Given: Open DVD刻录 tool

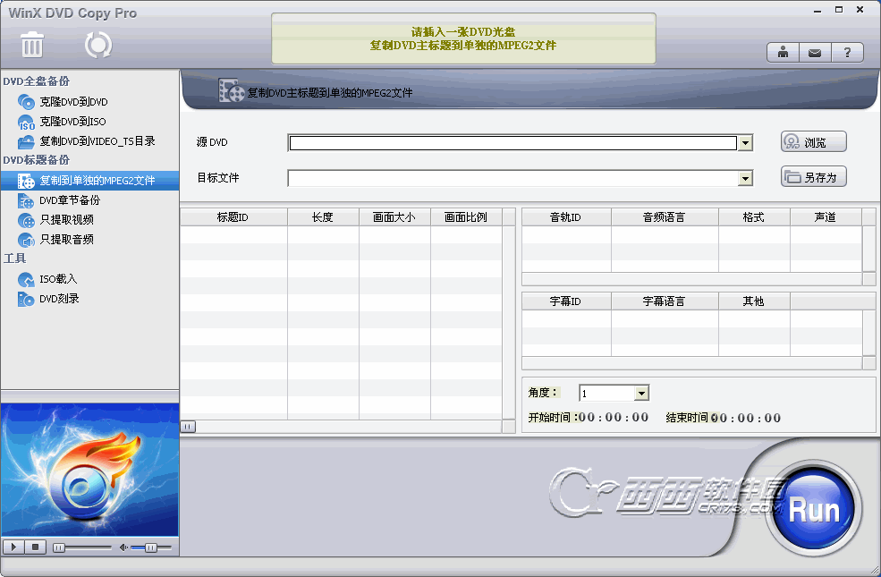Looking at the screenshot, I should [x=59, y=298].
